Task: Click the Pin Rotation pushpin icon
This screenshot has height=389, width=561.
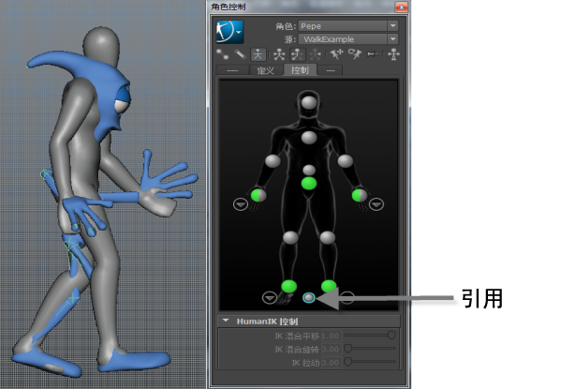Action: tap(355, 54)
